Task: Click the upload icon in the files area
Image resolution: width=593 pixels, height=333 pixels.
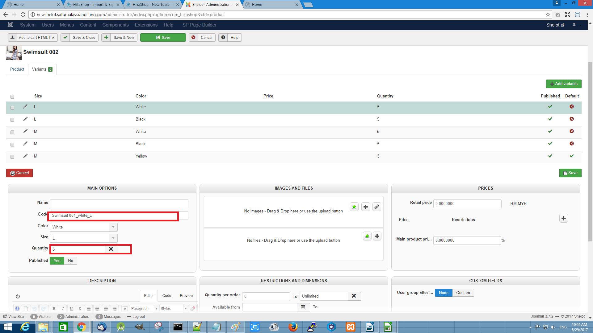Action: pos(367,236)
